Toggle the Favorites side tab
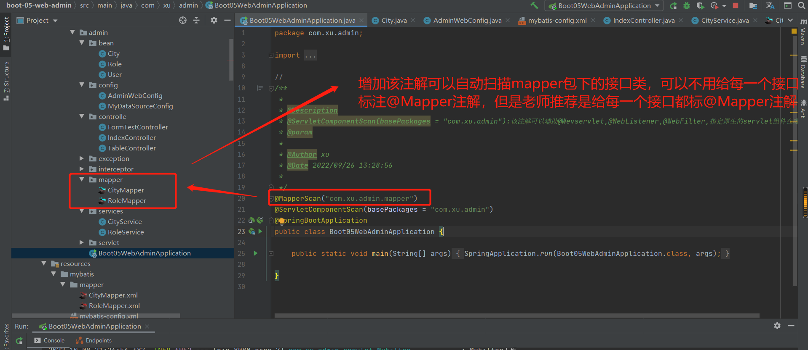Image resolution: width=808 pixels, height=350 pixels. point(6,336)
